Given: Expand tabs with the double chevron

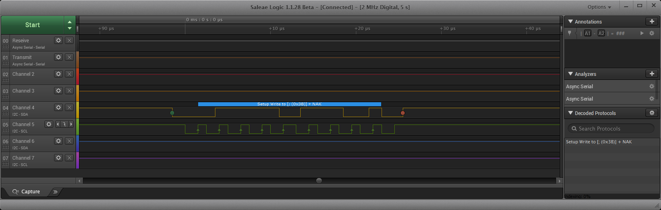Looking at the screenshot, I should [x=55, y=192].
